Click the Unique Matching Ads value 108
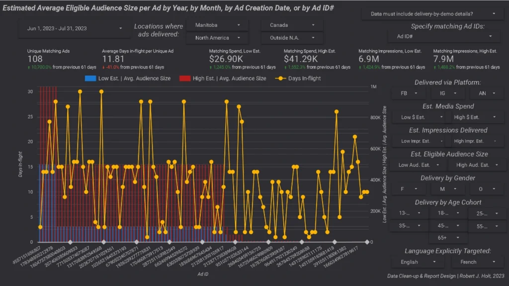The width and height of the screenshot is (509, 286). point(35,59)
